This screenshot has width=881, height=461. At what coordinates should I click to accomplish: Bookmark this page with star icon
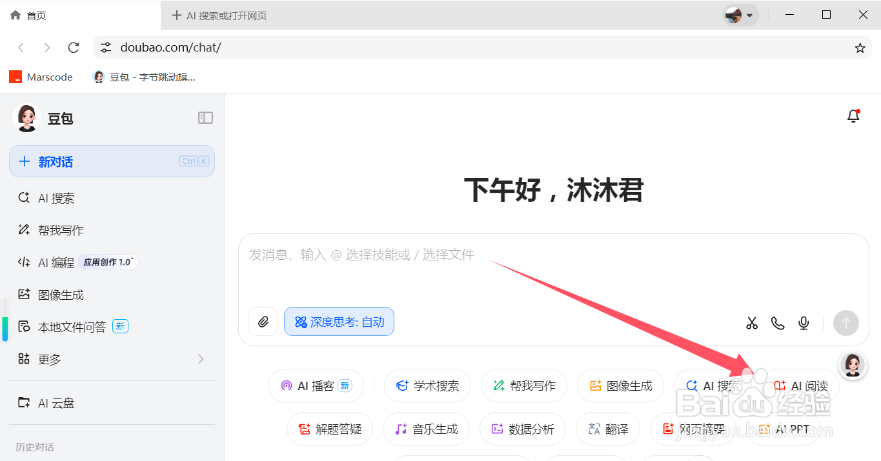[x=860, y=48]
